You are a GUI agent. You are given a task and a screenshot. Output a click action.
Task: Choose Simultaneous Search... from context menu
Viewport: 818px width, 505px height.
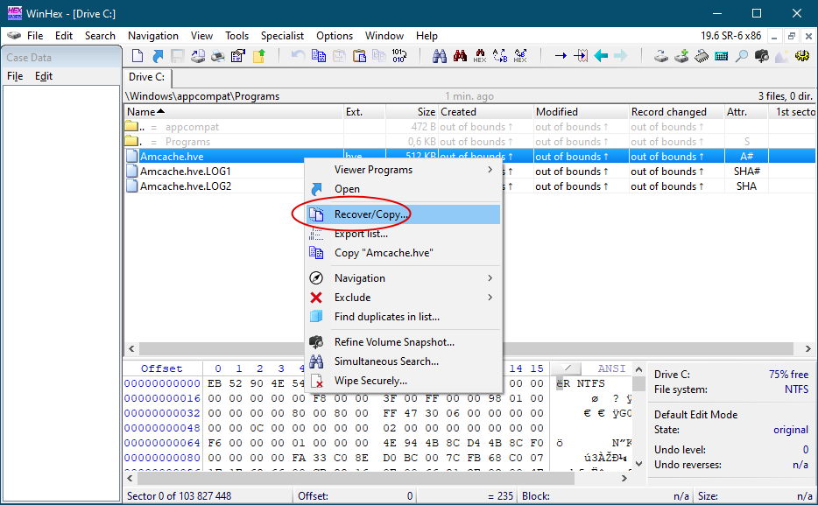(x=403, y=361)
